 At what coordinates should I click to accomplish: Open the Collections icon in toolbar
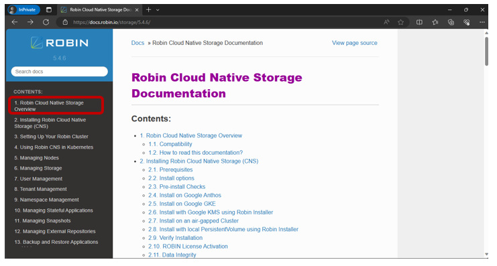(x=451, y=22)
